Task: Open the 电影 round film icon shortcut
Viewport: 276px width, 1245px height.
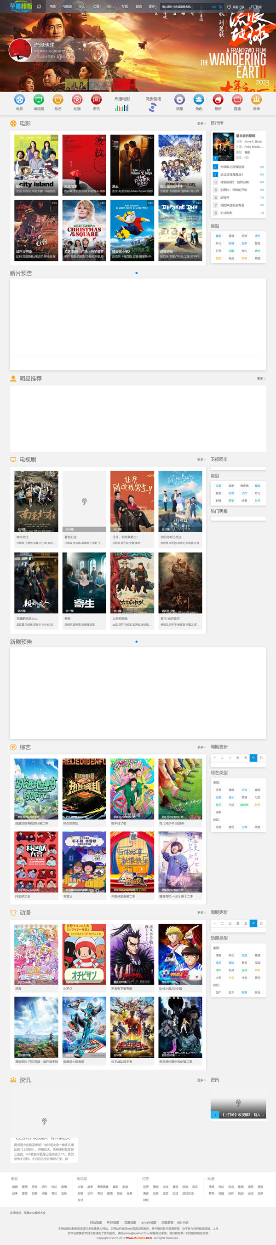Action: [x=19, y=99]
